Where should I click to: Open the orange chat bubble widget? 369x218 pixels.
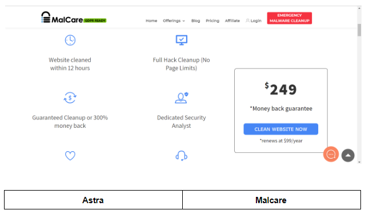(x=331, y=154)
